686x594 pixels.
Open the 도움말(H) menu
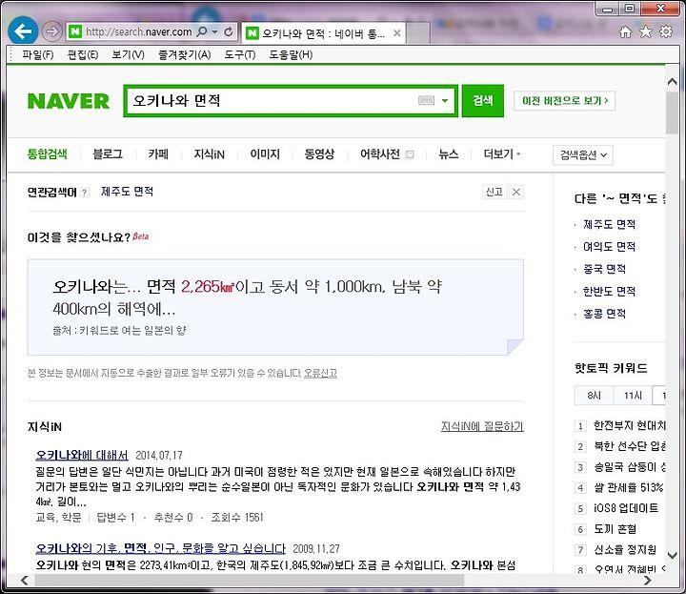point(291,55)
